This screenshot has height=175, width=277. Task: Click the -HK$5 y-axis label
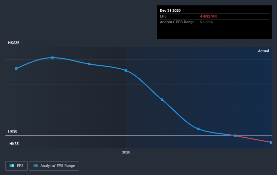point(13,144)
